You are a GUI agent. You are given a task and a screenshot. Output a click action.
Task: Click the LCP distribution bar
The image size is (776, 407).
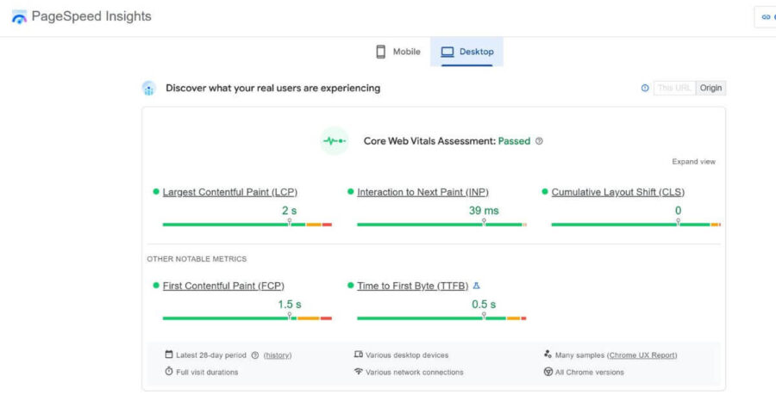coord(247,225)
